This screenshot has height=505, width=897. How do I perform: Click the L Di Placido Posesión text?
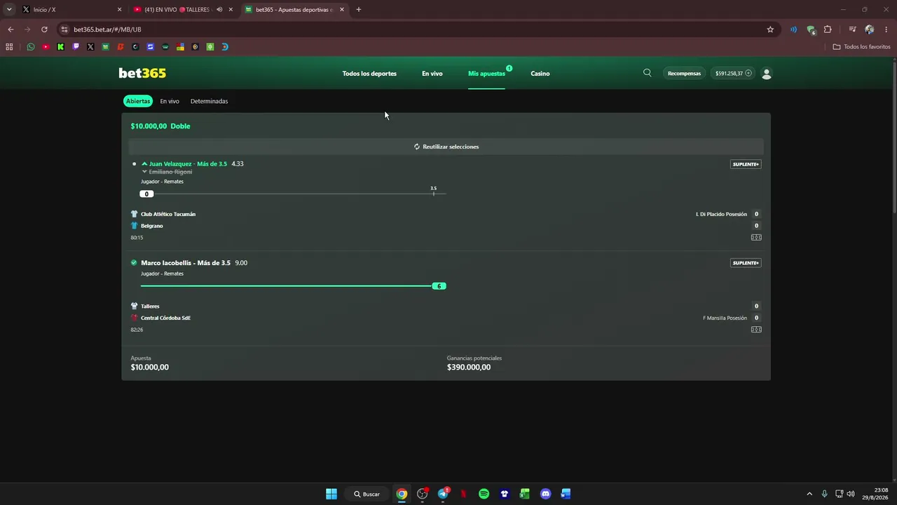721,214
